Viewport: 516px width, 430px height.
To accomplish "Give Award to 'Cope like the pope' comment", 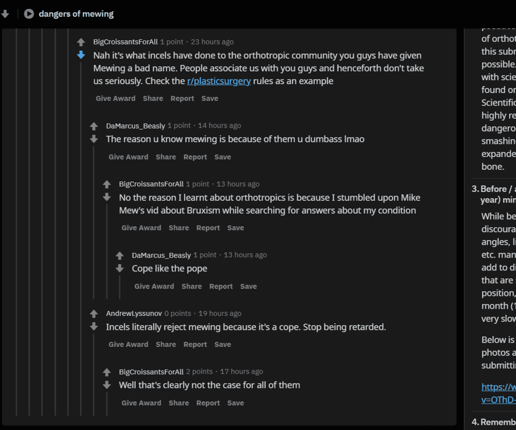I will coord(154,286).
